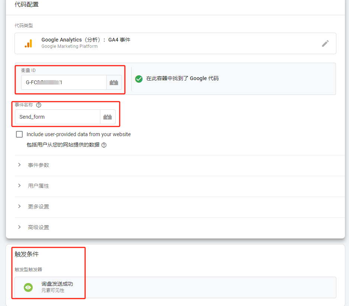Viewport: 349px width, 306px height.
Task: Open variable picker beside the Send_form field
Action: (x=108, y=117)
